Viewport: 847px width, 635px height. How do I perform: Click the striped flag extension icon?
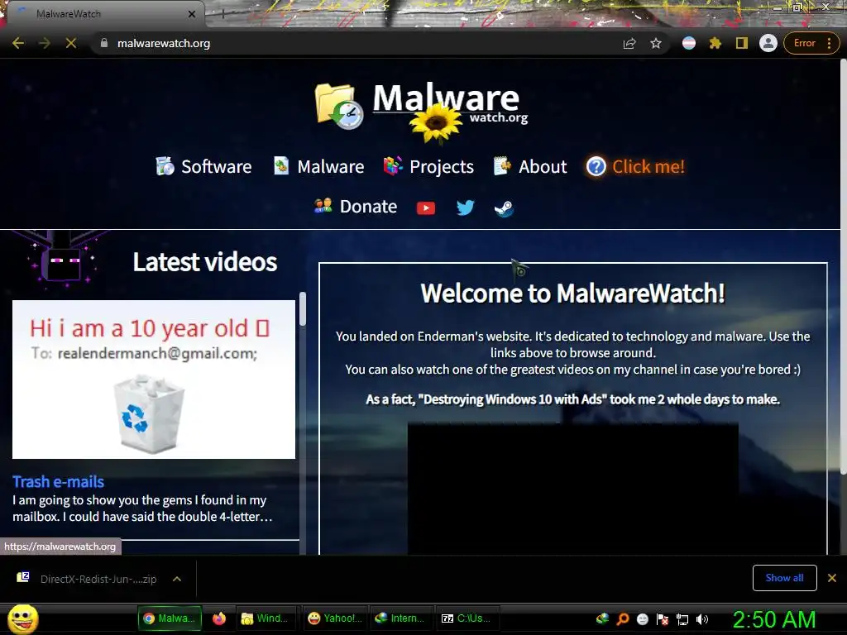tap(689, 43)
